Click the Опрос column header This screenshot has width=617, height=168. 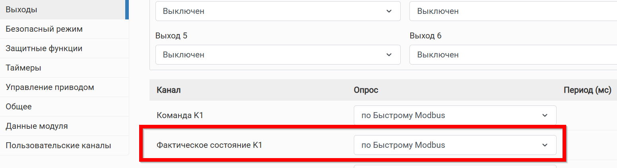point(366,90)
